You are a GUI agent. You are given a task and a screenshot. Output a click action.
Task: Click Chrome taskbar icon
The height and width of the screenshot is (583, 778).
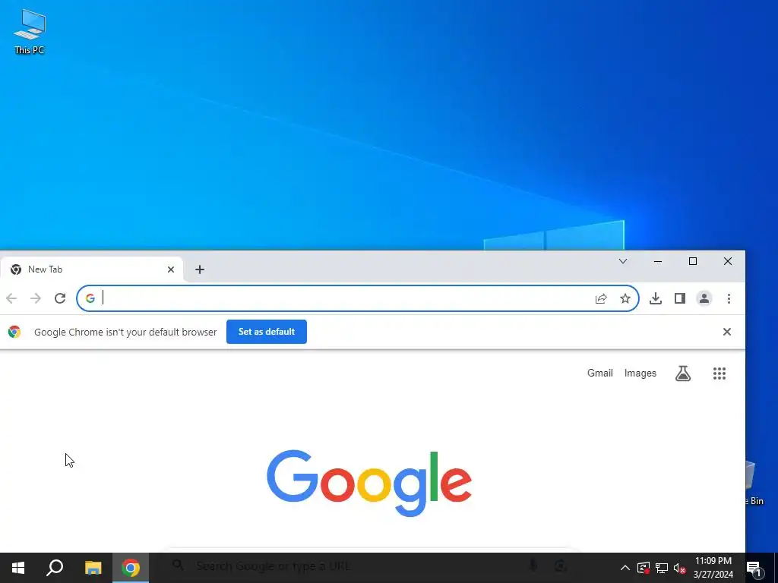click(131, 568)
